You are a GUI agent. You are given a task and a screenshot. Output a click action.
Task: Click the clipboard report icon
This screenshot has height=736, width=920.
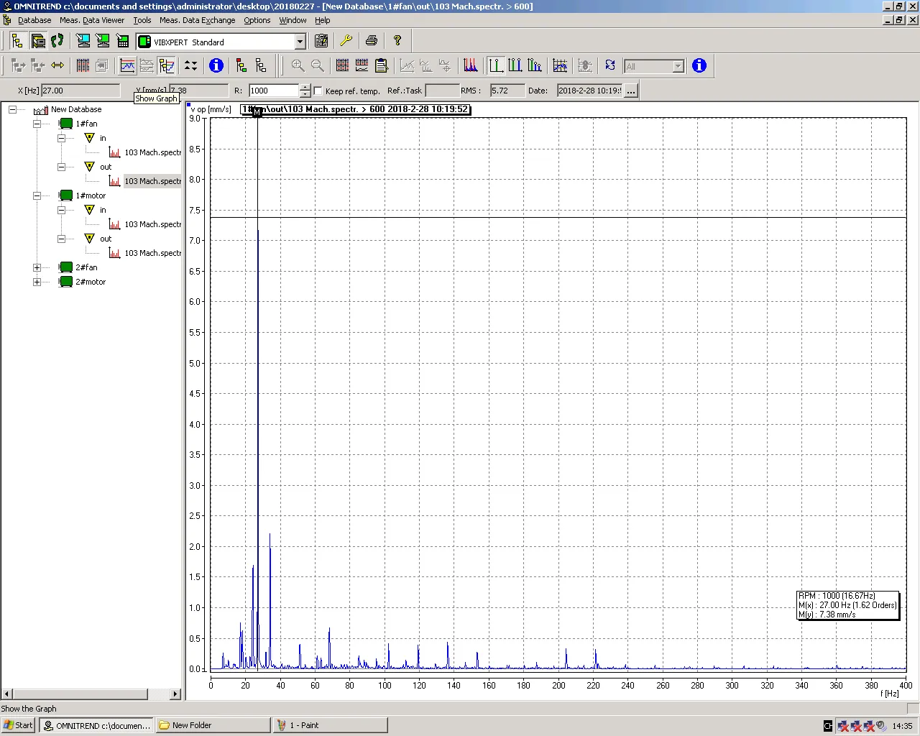(x=382, y=66)
